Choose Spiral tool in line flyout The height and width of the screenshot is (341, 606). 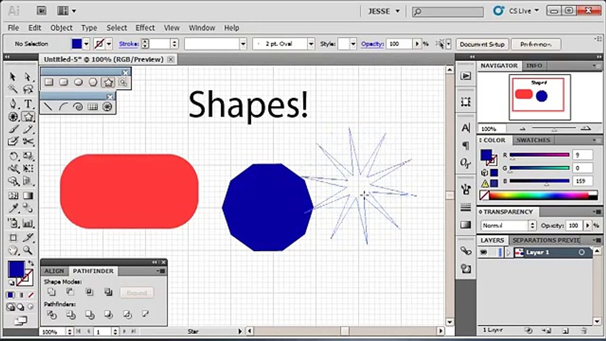[x=78, y=107]
